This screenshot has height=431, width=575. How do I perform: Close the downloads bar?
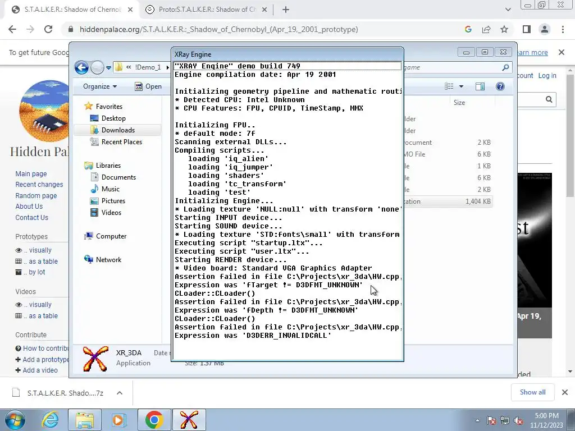[565, 392]
